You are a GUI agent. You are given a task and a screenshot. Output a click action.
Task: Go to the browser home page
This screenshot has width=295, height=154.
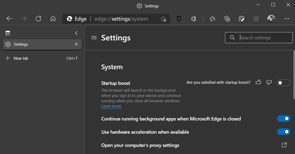click(53, 18)
